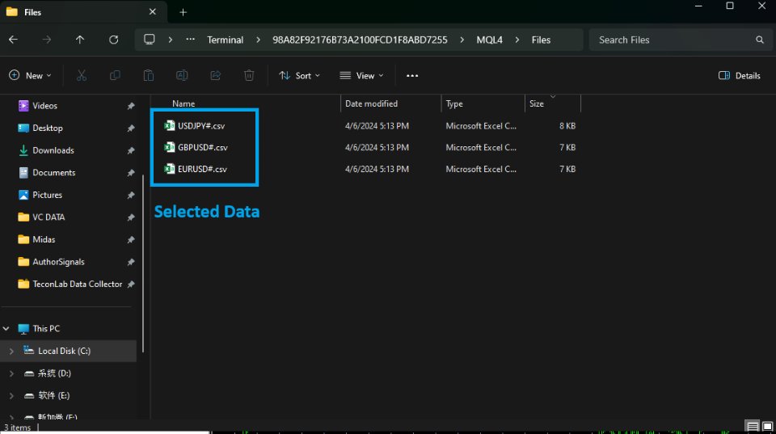Viewport: 776px width, 434px height.
Task: Click the Files breadcrumb segment
Action: (541, 40)
